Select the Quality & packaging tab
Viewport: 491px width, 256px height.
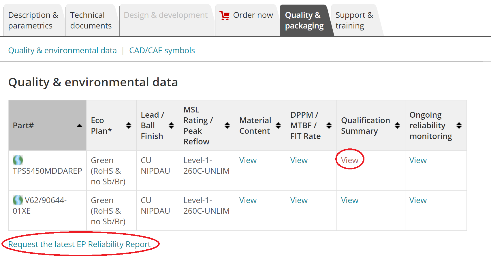tap(304, 20)
